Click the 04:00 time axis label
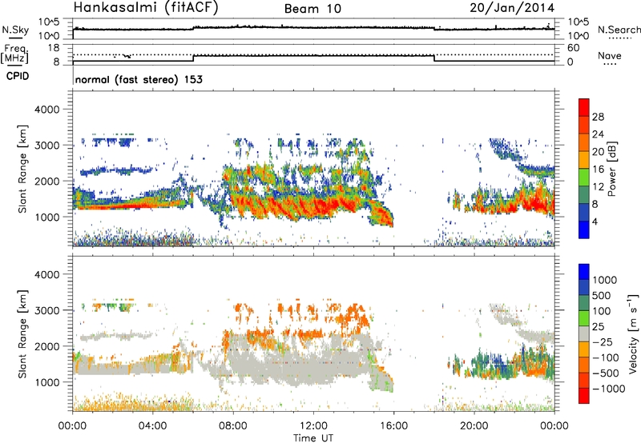Image resolution: width=641 pixels, height=443 pixels. tap(153, 426)
